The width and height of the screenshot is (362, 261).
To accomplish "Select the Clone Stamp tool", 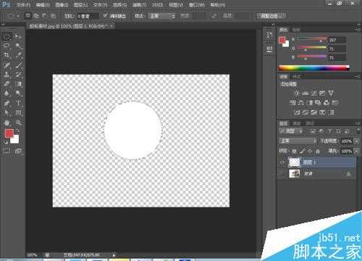I will pyautogui.click(x=7, y=75).
